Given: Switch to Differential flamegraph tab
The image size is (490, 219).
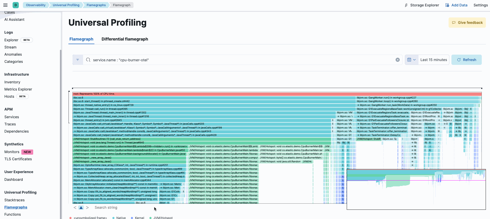Looking at the screenshot, I should [x=125, y=39].
